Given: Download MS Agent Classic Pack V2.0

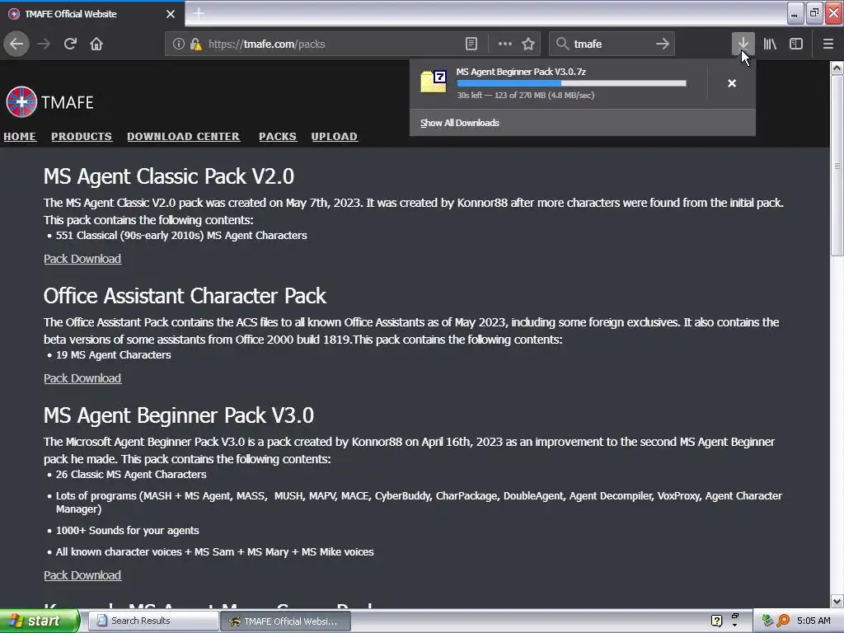Looking at the screenshot, I should (x=82, y=259).
